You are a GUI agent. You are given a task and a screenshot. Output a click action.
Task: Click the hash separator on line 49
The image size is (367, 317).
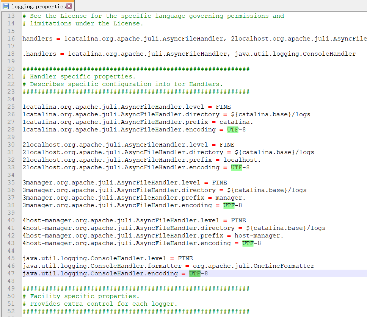(x=136, y=289)
